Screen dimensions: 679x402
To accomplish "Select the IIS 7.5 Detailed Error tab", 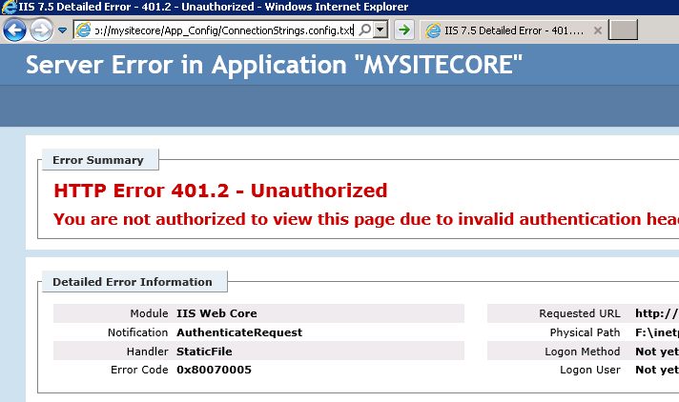I will [x=514, y=30].
